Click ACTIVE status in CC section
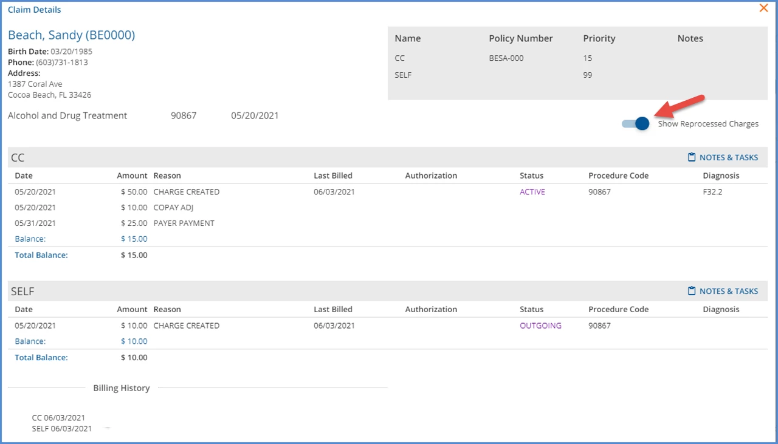This screenshot has width=778, height=444. pyautogui.click(x=532, y=192)
